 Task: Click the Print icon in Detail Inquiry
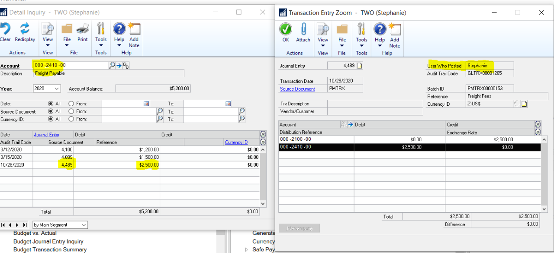coord(82,33)
